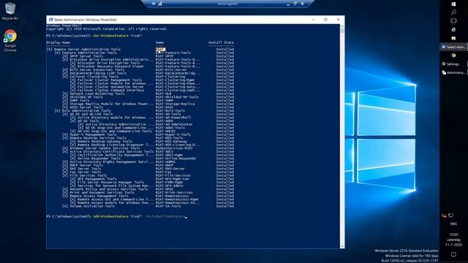
Task: Click the RSAT-Print-Services name entry
Action: point(174,193)
